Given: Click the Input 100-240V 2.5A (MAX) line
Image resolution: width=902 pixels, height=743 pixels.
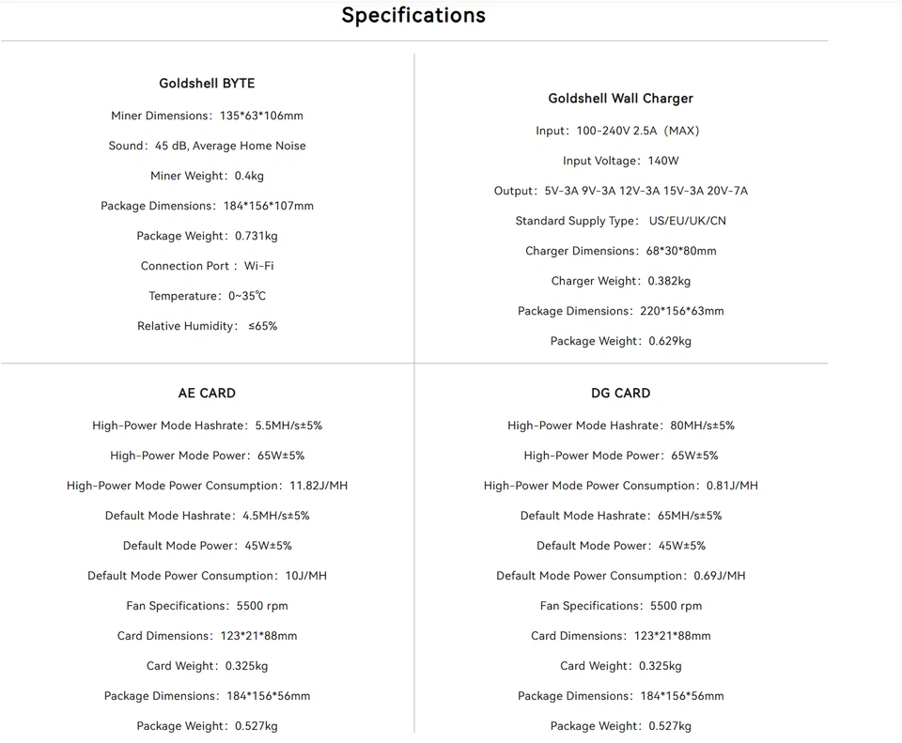Looking at the screenshot, I should (x=617, y=131).
